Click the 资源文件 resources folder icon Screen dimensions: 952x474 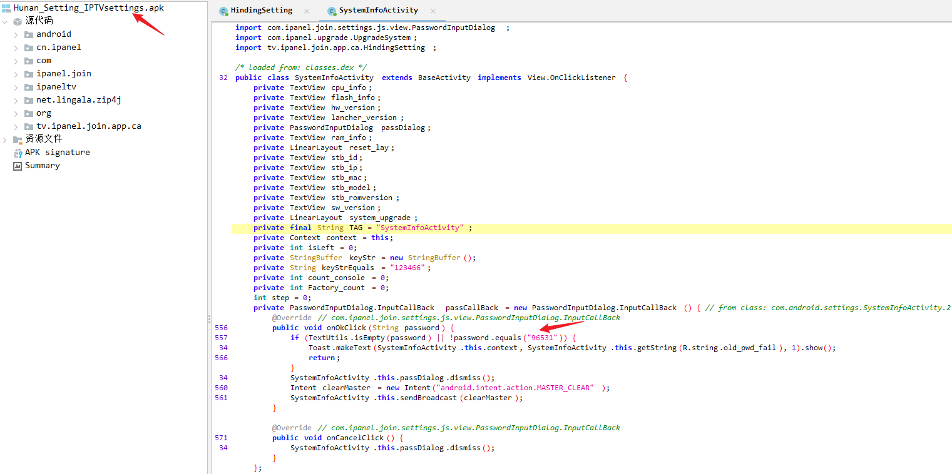coord(18,139)
